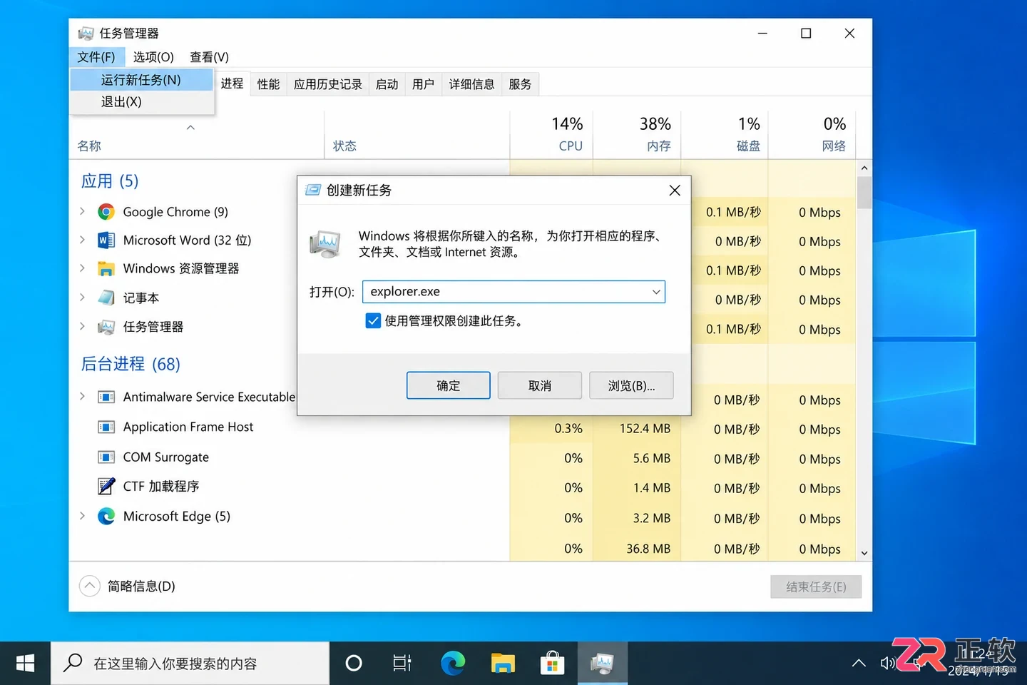Viewport: 1027px width, 685px height.
Task: Expand the Microsoft Edge (5) group
Action: 83,515
